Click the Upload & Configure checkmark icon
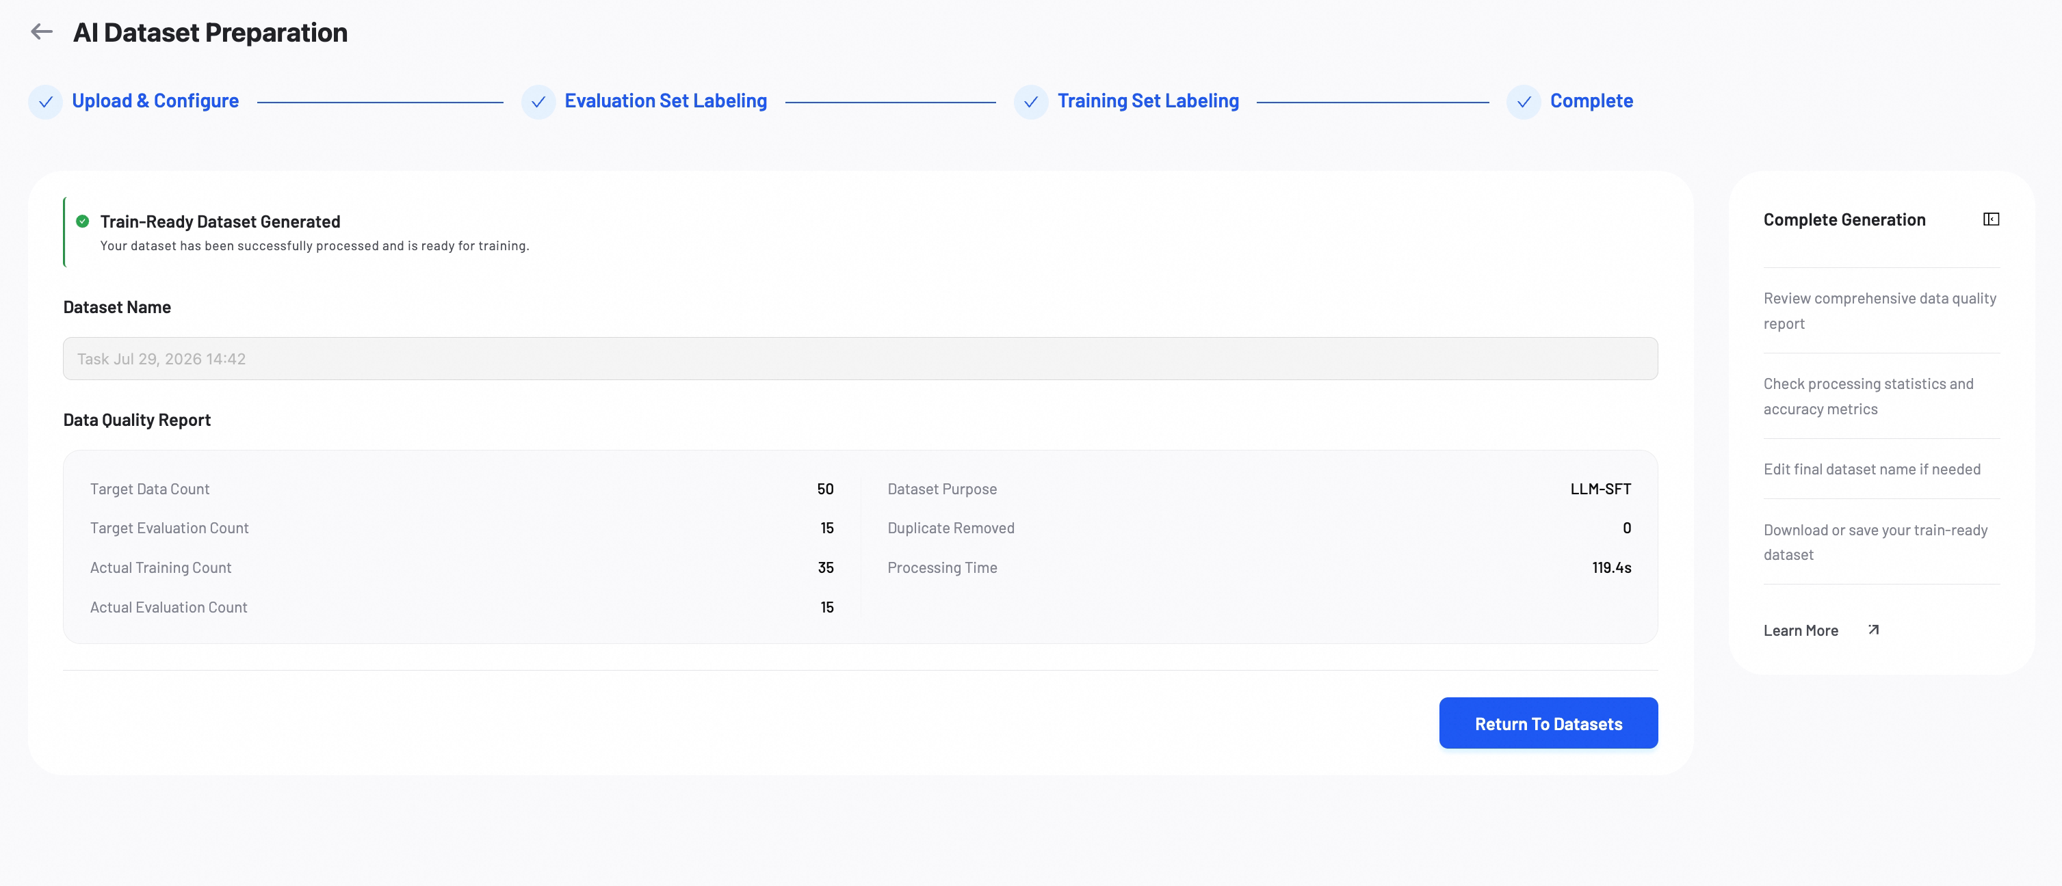The width and height of the screenshot is (2062, 886). point(46,103)
